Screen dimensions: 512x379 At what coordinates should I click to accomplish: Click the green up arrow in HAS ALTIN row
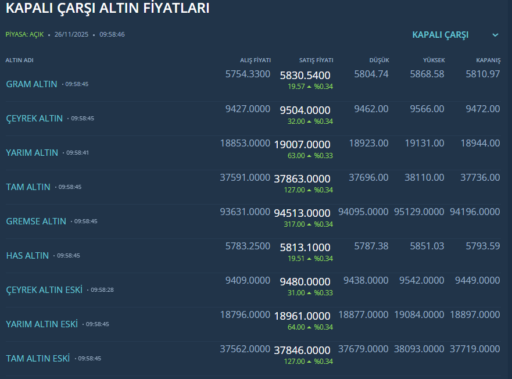pos(309,259)
